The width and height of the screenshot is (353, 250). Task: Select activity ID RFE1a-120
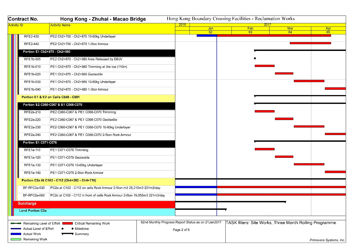pos(32,158)
